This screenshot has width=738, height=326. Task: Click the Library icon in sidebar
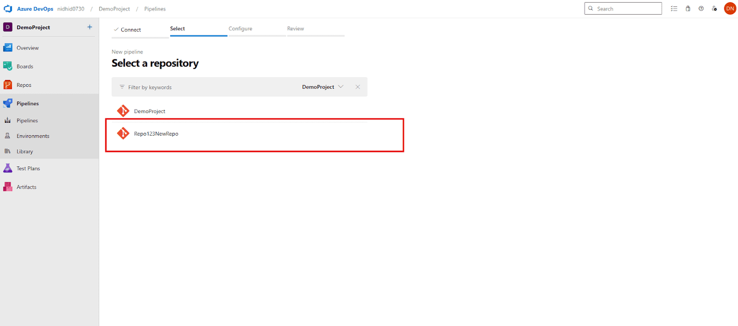[7, 151]
